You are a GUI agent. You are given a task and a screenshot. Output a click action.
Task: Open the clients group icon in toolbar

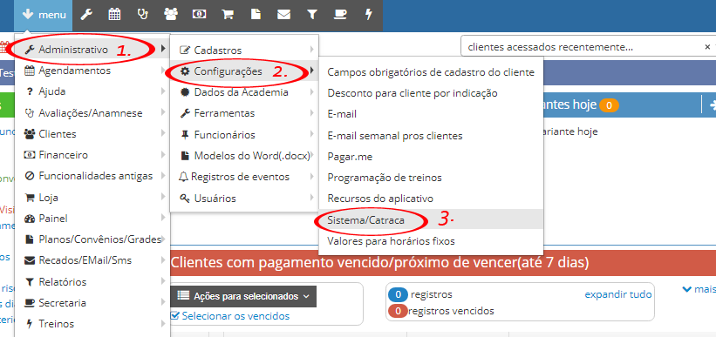click(171, 15)
